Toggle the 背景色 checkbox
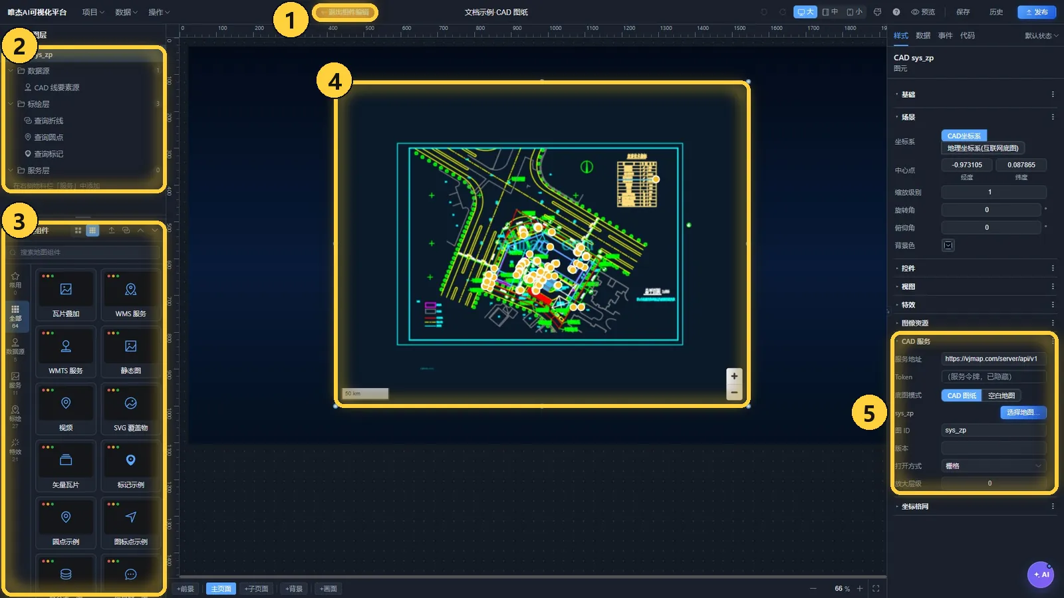The height and width of the screenshot is (598, 1064). pos(948,245)
